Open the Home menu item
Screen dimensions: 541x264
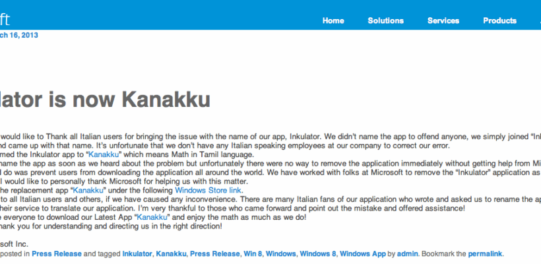coord(333,20)
